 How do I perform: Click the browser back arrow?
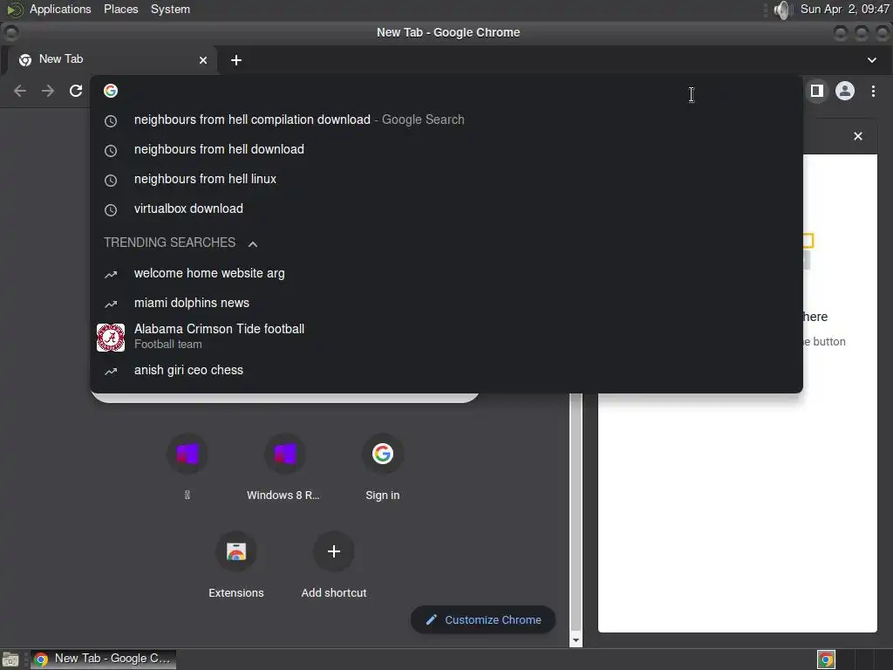point(20,91)
